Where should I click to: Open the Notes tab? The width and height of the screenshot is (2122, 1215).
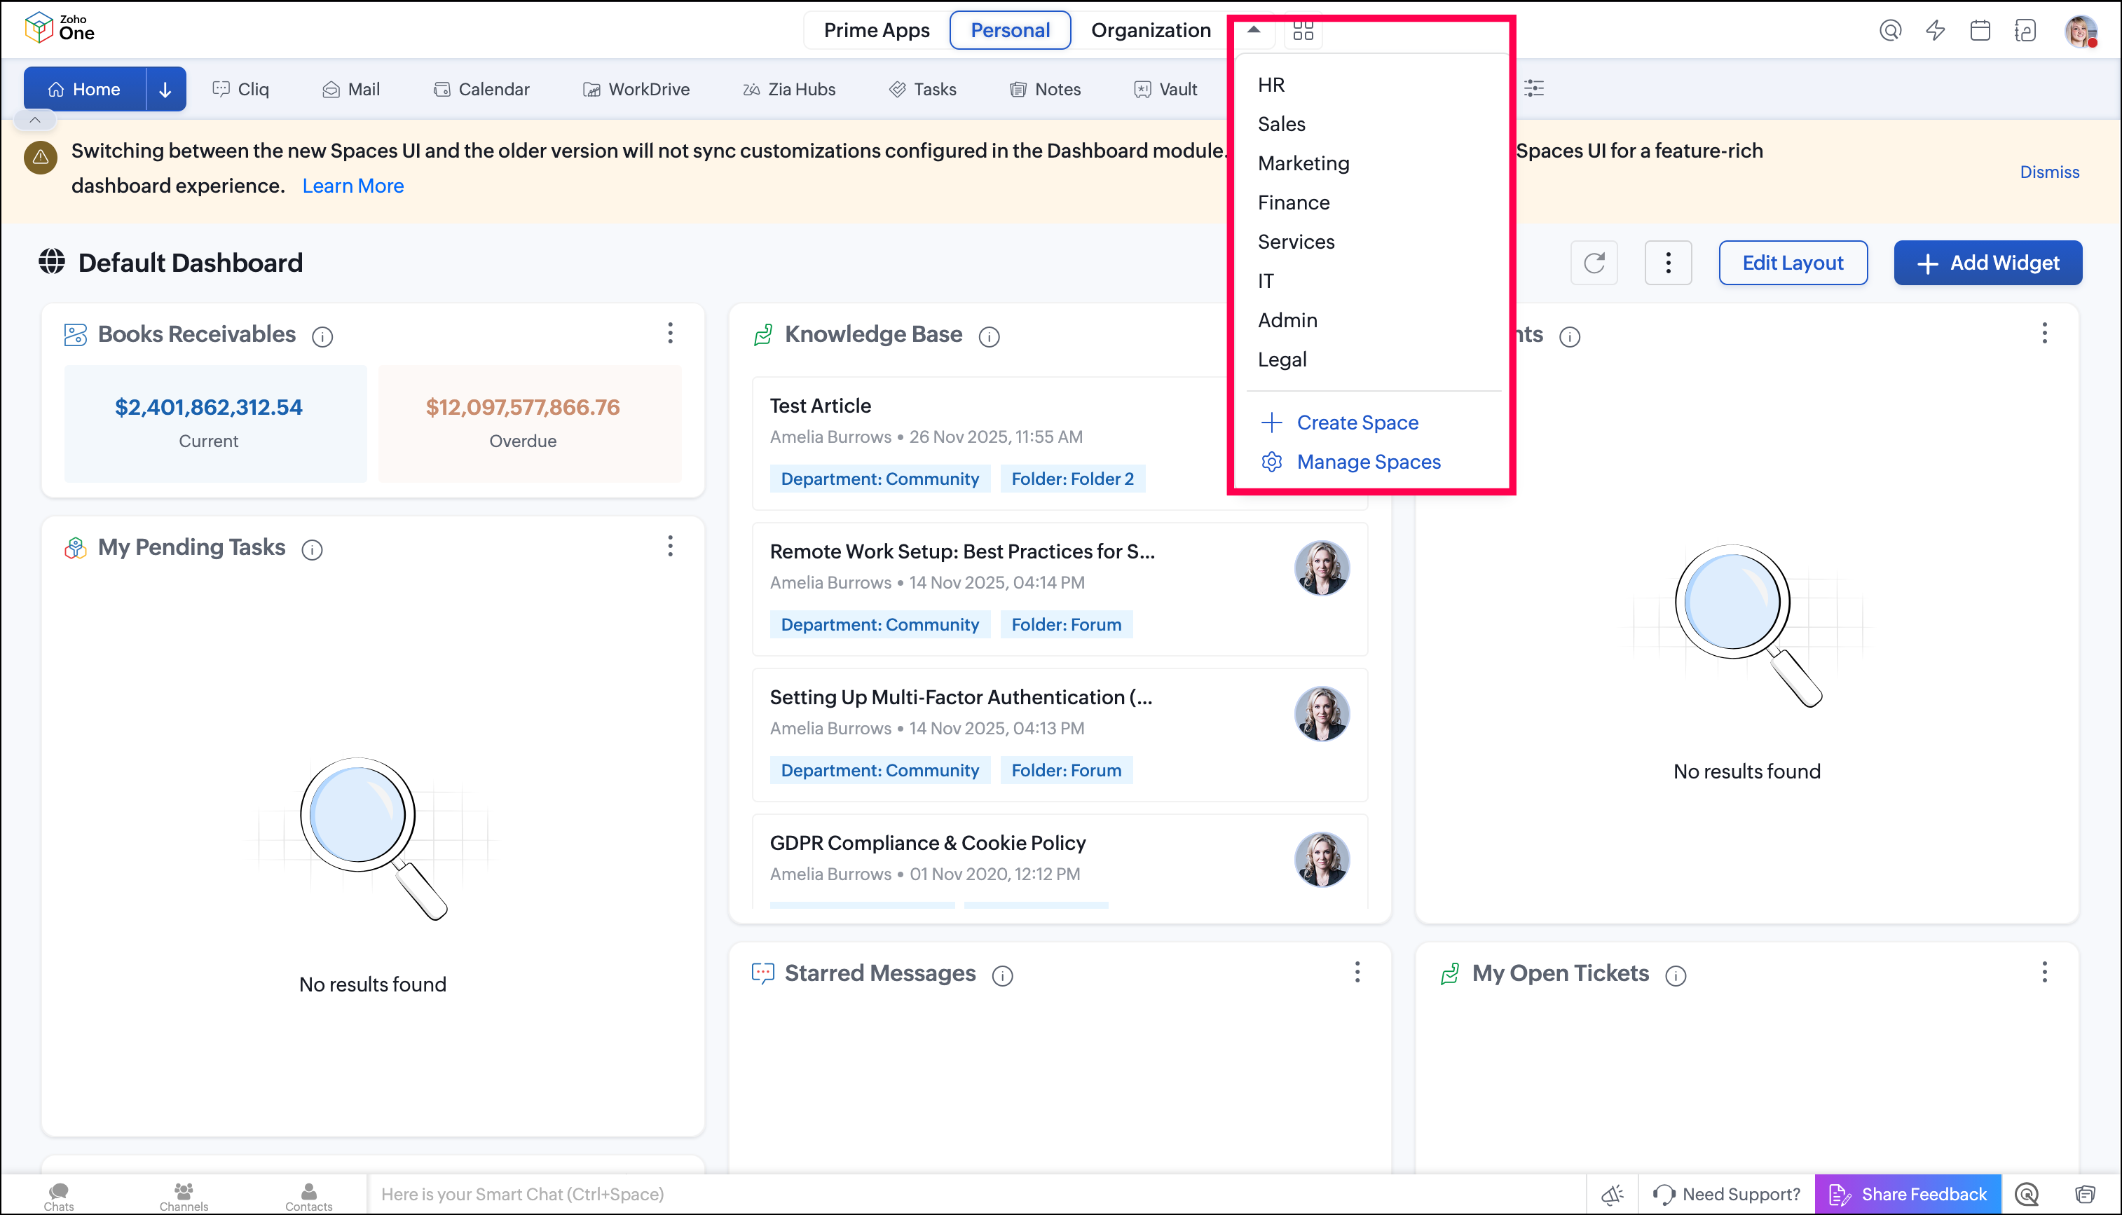click(x=1045, y=89)
